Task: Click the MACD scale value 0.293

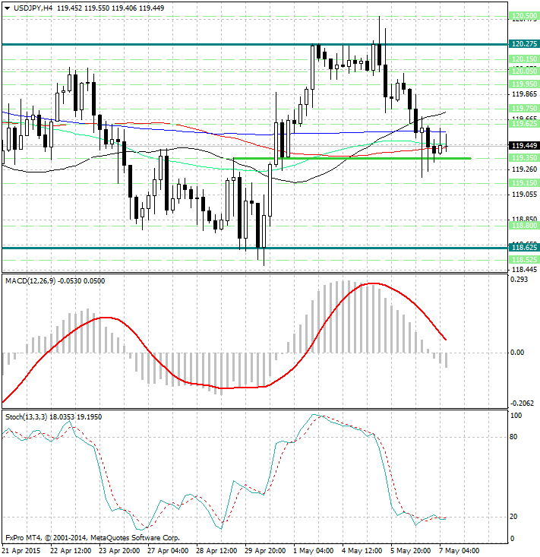Action: (x=519, y=280)
